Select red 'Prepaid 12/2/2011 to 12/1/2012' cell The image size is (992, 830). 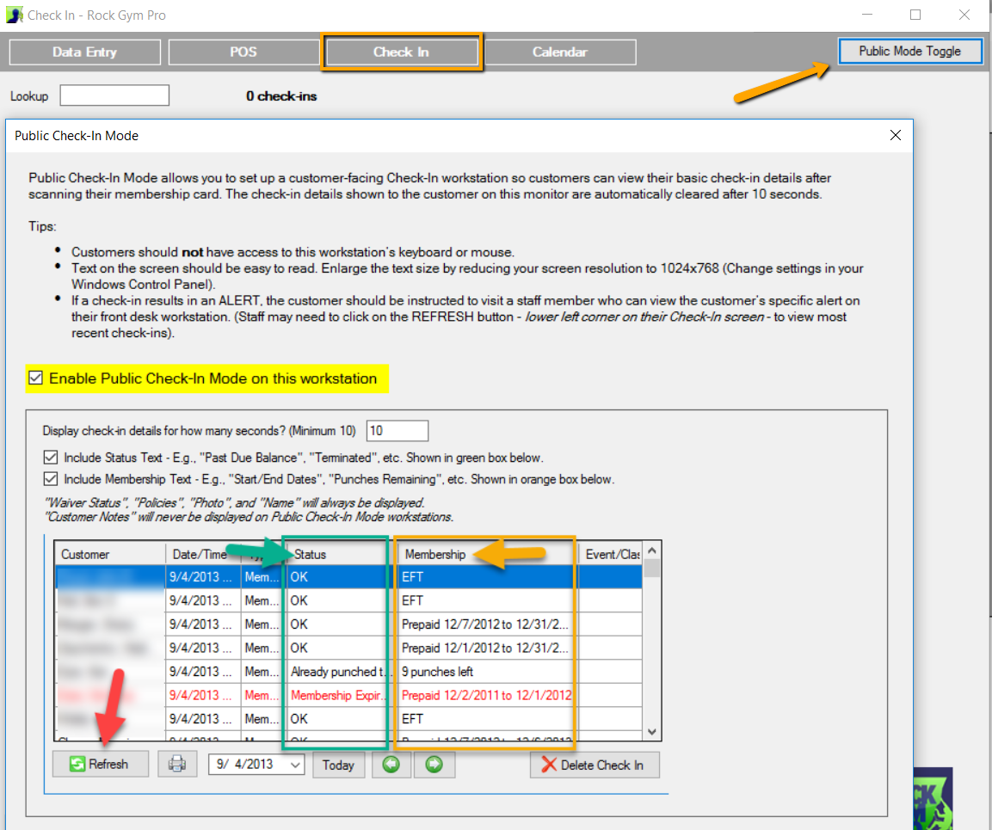[x=486, y=695]
